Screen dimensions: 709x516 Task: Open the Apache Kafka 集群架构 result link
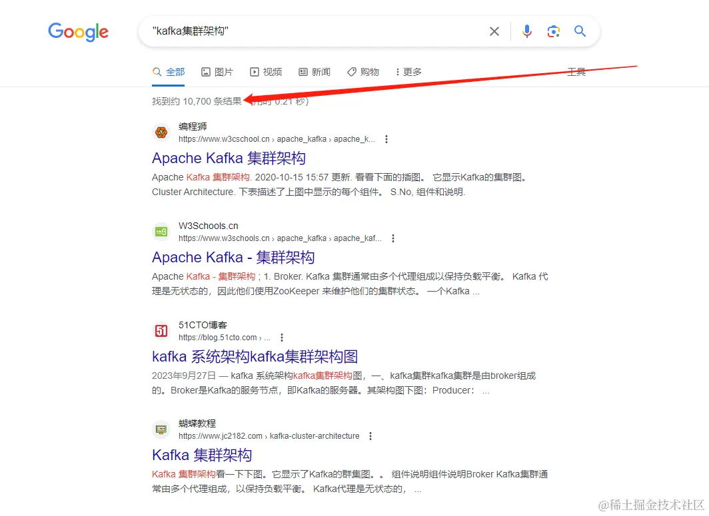tap(229, 158)
